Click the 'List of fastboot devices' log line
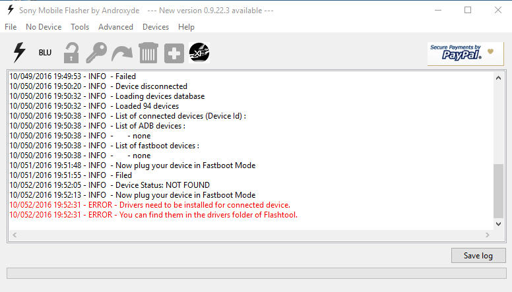 [x=104, y=146]
